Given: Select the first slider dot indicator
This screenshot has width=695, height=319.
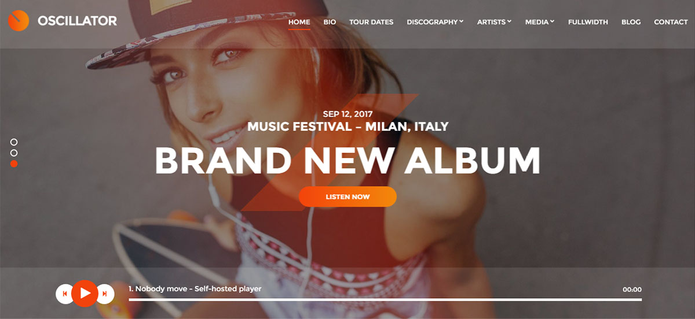Looking at the screenshot, I should pos(14,142).
